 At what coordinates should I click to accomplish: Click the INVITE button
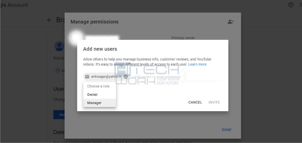click(214, 102)
